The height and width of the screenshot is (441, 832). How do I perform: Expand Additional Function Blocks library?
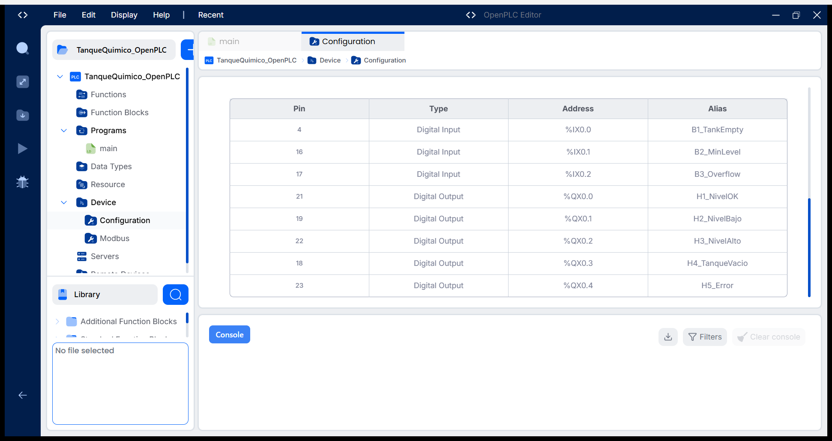tap(57, 322)
